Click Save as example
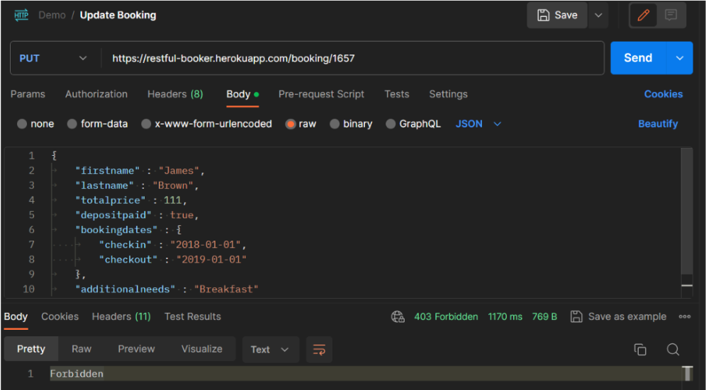The height and width of the screenshot is (390, 706). (618, 316)
